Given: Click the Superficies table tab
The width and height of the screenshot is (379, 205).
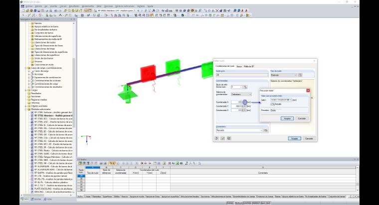Looking at the screenshot, I should click(107, 197).
